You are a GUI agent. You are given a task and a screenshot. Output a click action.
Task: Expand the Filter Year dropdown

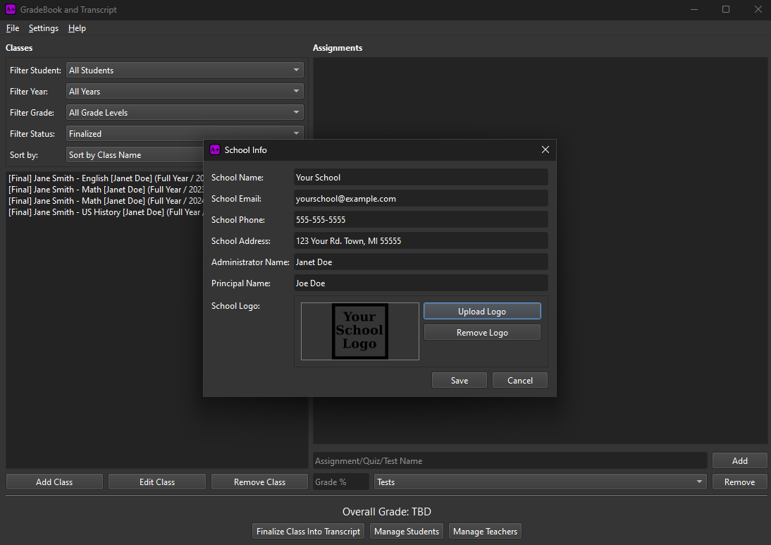pyautogui.click(x=185, y=92)
